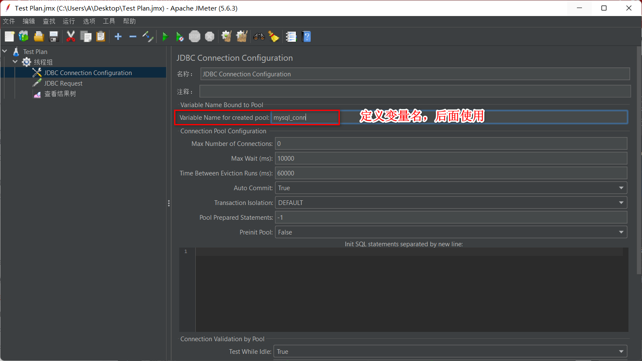Collapse all nodes with minus icon
Screen dimensions: 642x361
tap(133, 37)
